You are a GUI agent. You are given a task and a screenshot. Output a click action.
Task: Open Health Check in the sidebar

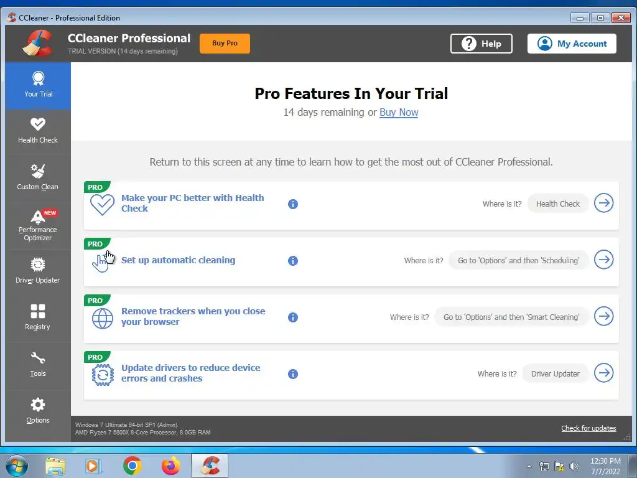coord(38,131)
